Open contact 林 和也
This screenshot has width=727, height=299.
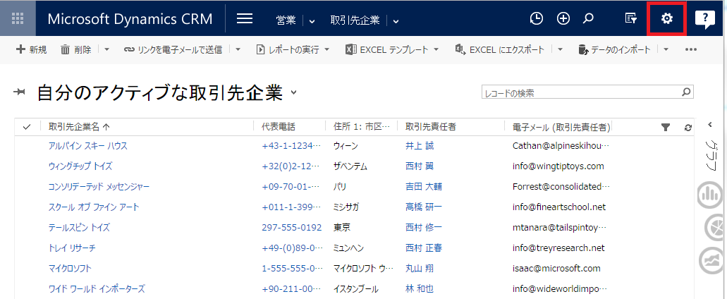(x=420, y=289)
